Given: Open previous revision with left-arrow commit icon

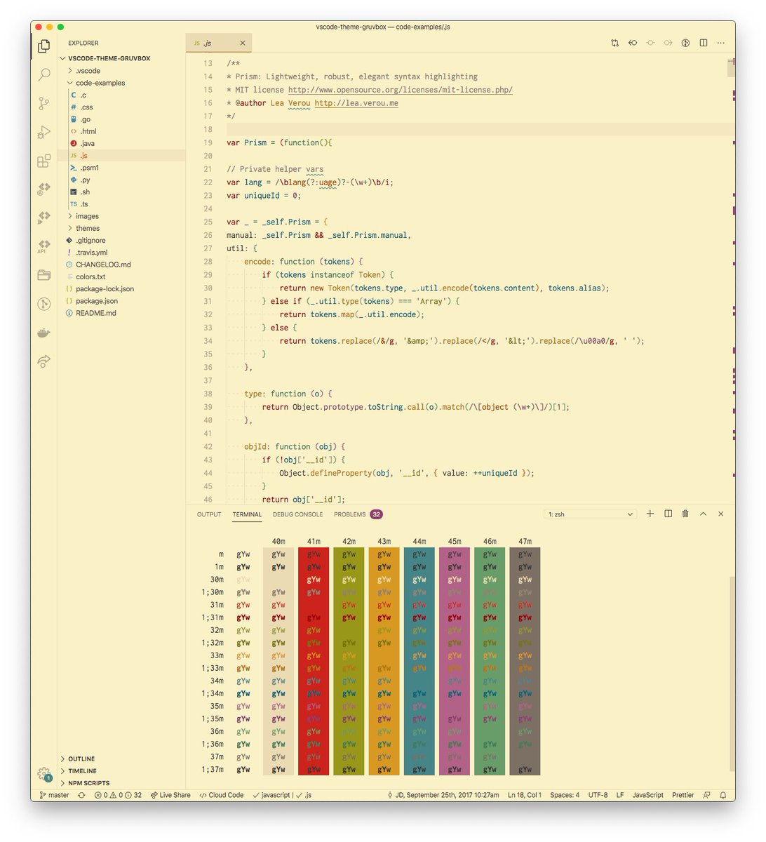Looking at the screenshot, I should pyautogui.click(x=633, y=43).
